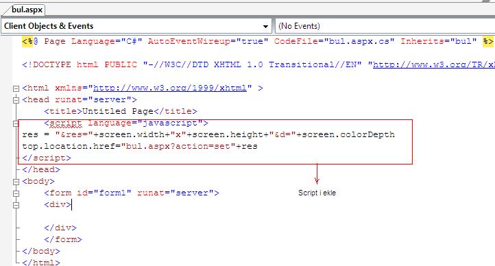Collapse the script language outline node
Viewport: 495px width, 266px height.
[16, 123]
